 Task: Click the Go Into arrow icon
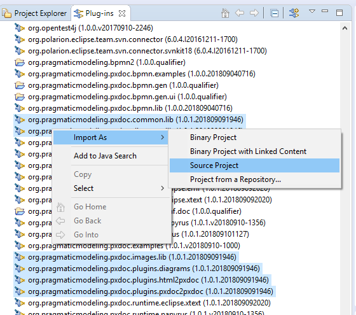[x=60, y=235]
